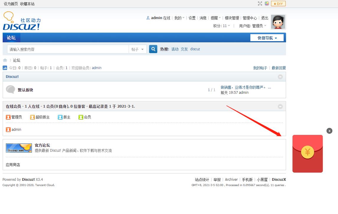Open 消息 in the user menu

tap(203, 18)
